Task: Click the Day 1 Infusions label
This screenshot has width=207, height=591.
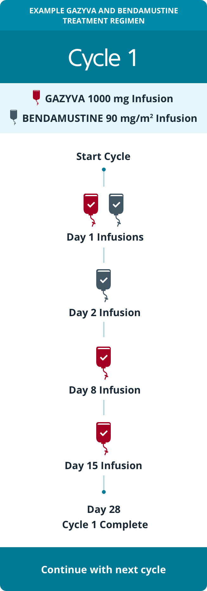Action: (105, 237)
